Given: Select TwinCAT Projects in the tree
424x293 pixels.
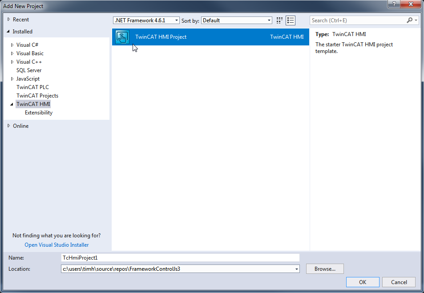Looking at the screenshot, I should point(37,95).
